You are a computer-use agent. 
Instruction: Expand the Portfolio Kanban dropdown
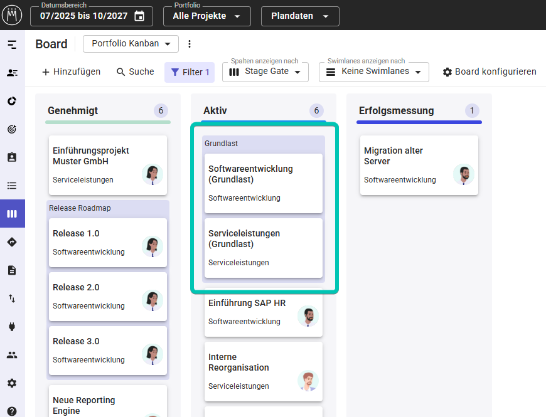coord(131,44)
